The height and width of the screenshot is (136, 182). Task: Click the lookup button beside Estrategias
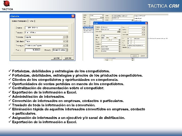coord(67,46)
